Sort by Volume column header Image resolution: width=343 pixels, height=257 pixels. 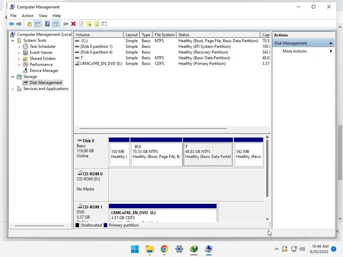[x=98, y=35]
